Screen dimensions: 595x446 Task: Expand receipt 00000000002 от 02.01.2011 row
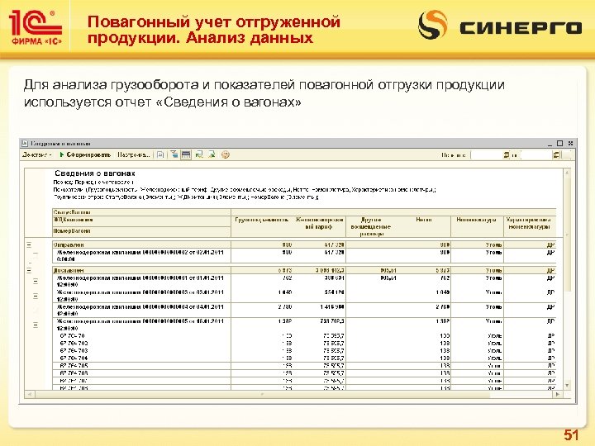(36, 254)
